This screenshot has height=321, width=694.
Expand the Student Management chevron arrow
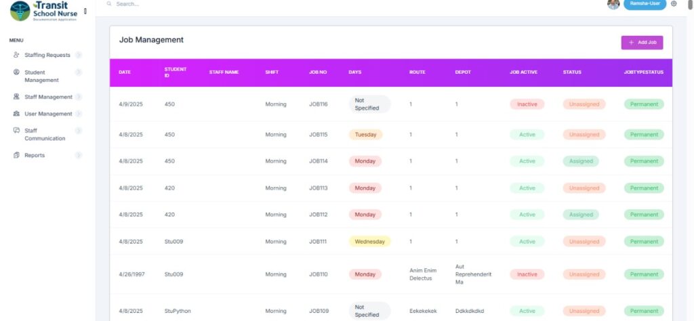[79, 72]
